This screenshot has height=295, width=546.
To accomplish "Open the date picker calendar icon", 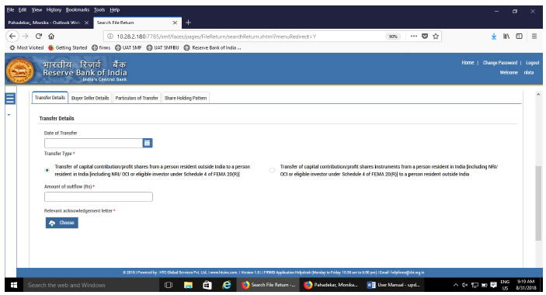I will tap(148, 143).
